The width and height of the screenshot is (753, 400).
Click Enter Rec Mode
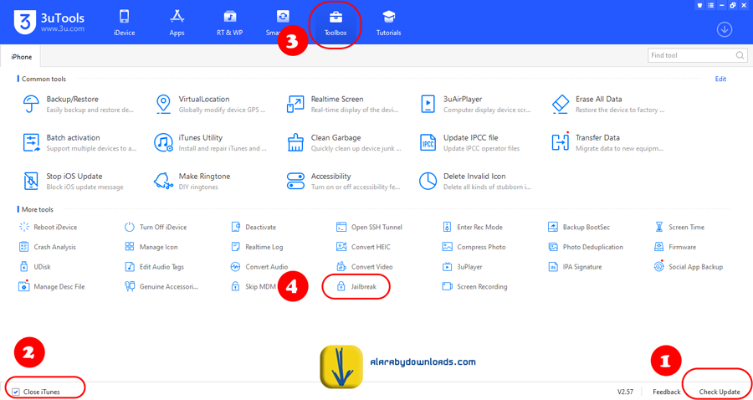(x=473, y=227)
